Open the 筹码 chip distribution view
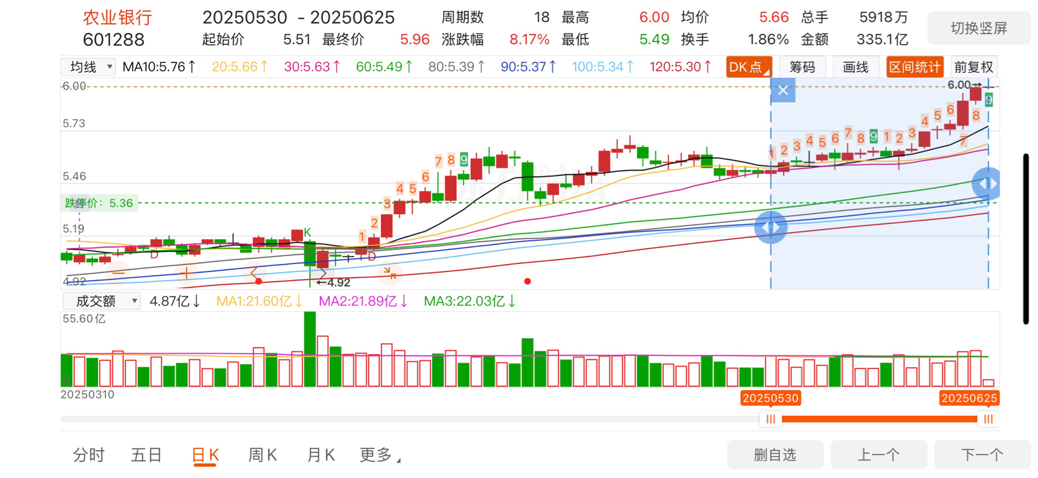Viewport: 1038px width, 478px height. 802,67
